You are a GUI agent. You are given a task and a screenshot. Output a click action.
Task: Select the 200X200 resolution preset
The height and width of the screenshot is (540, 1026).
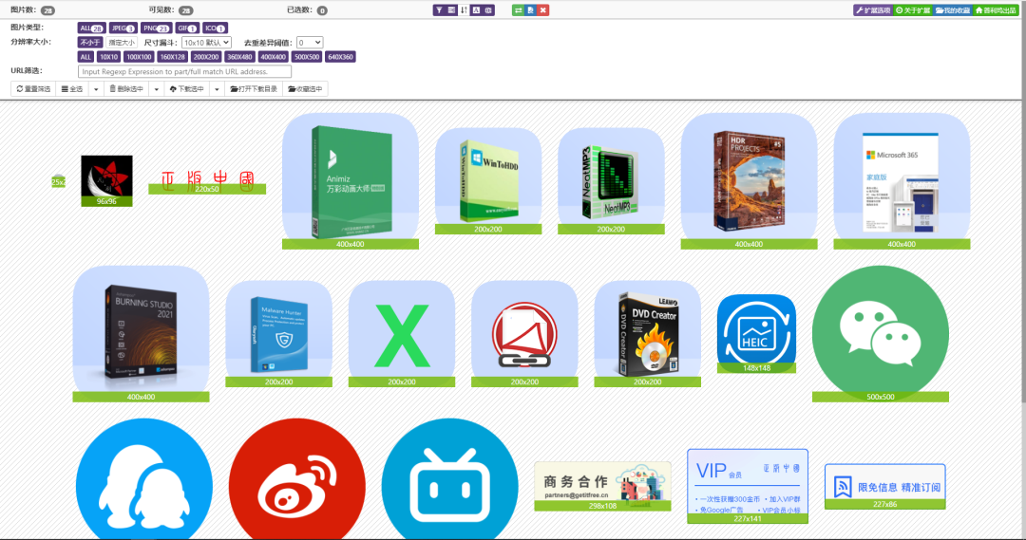click(x=205, y=57)
